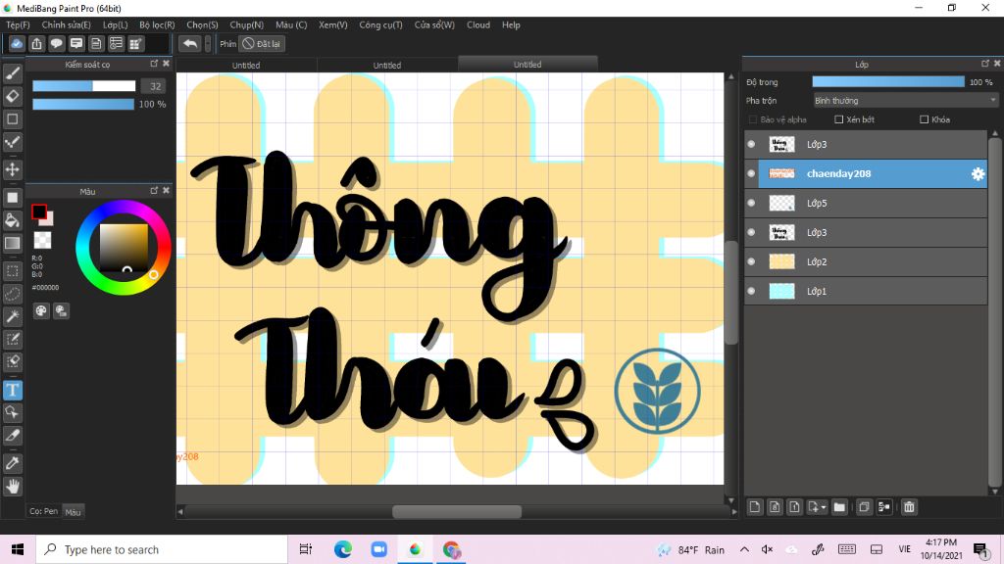Open Microsoft Edge from taskbar

click(x=342, y=549)
